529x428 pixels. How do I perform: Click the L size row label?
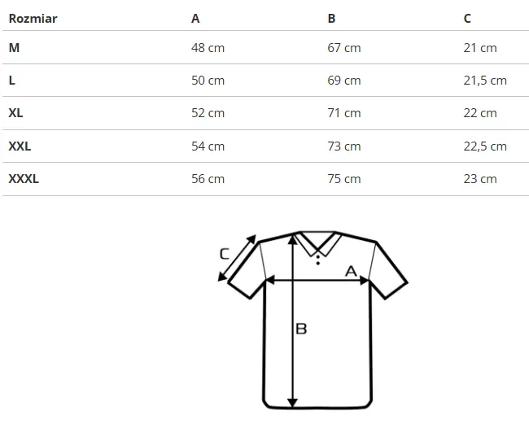12,81
